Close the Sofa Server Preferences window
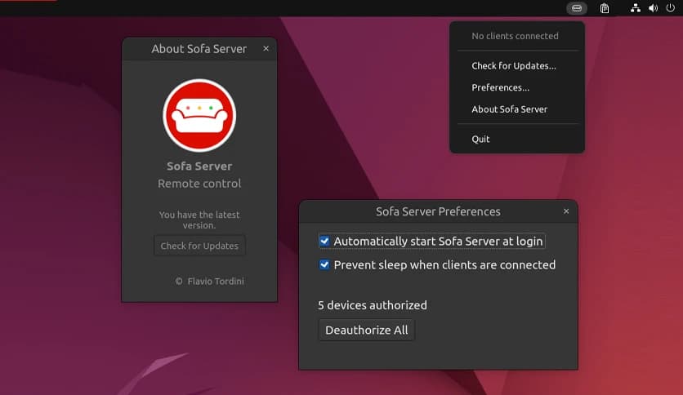This screenshot has width=683, height=395. [566, 211]
